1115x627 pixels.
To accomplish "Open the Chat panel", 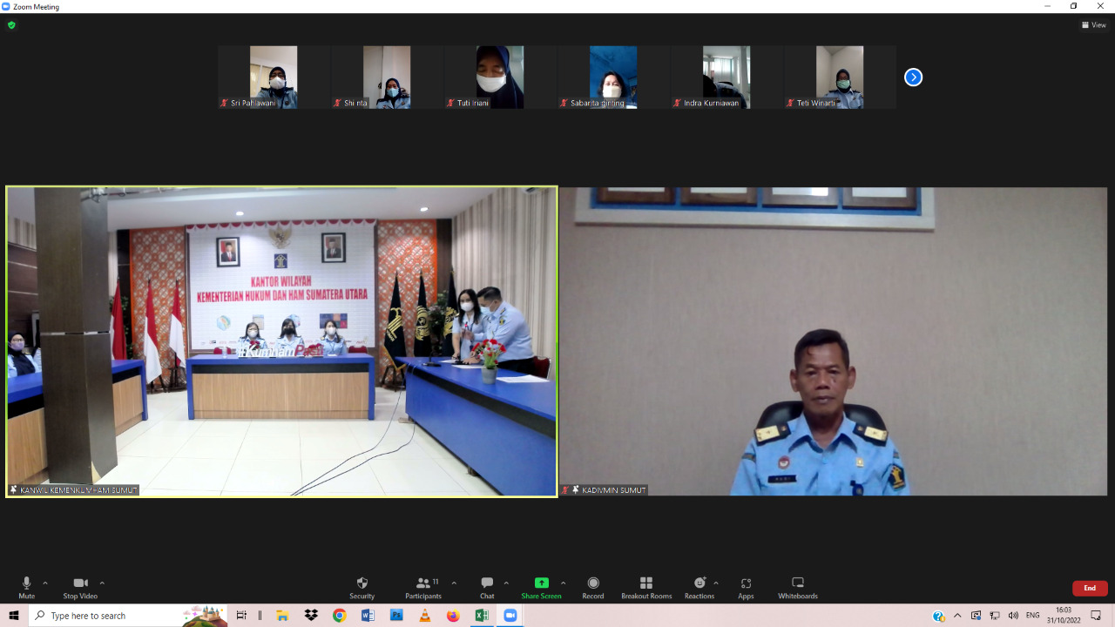I will point(487,587).
